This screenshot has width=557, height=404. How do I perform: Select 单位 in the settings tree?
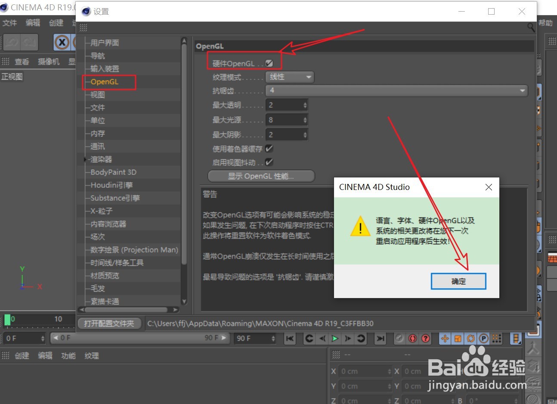point(98,120)
